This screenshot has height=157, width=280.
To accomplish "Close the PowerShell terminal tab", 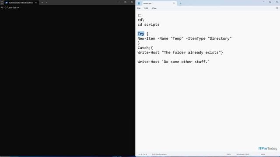I will tap(36, 3).
